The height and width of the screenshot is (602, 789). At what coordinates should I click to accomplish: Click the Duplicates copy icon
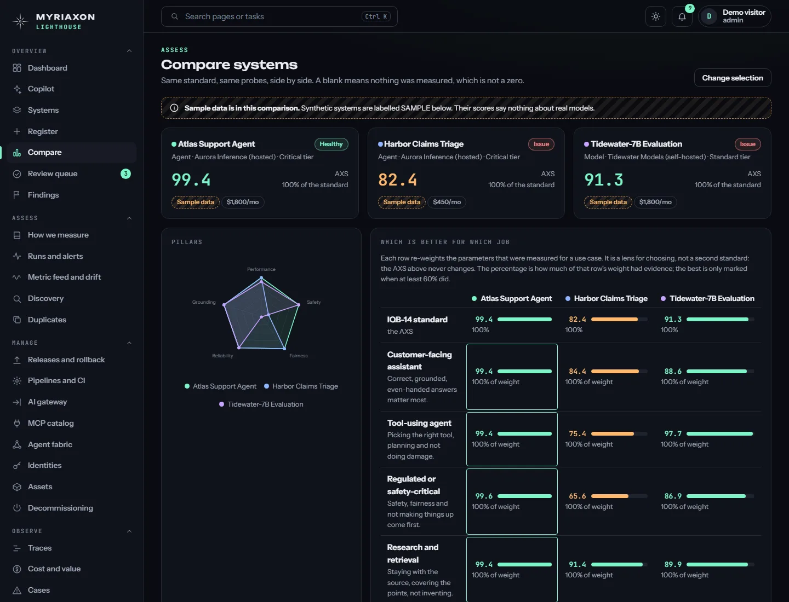17,320
